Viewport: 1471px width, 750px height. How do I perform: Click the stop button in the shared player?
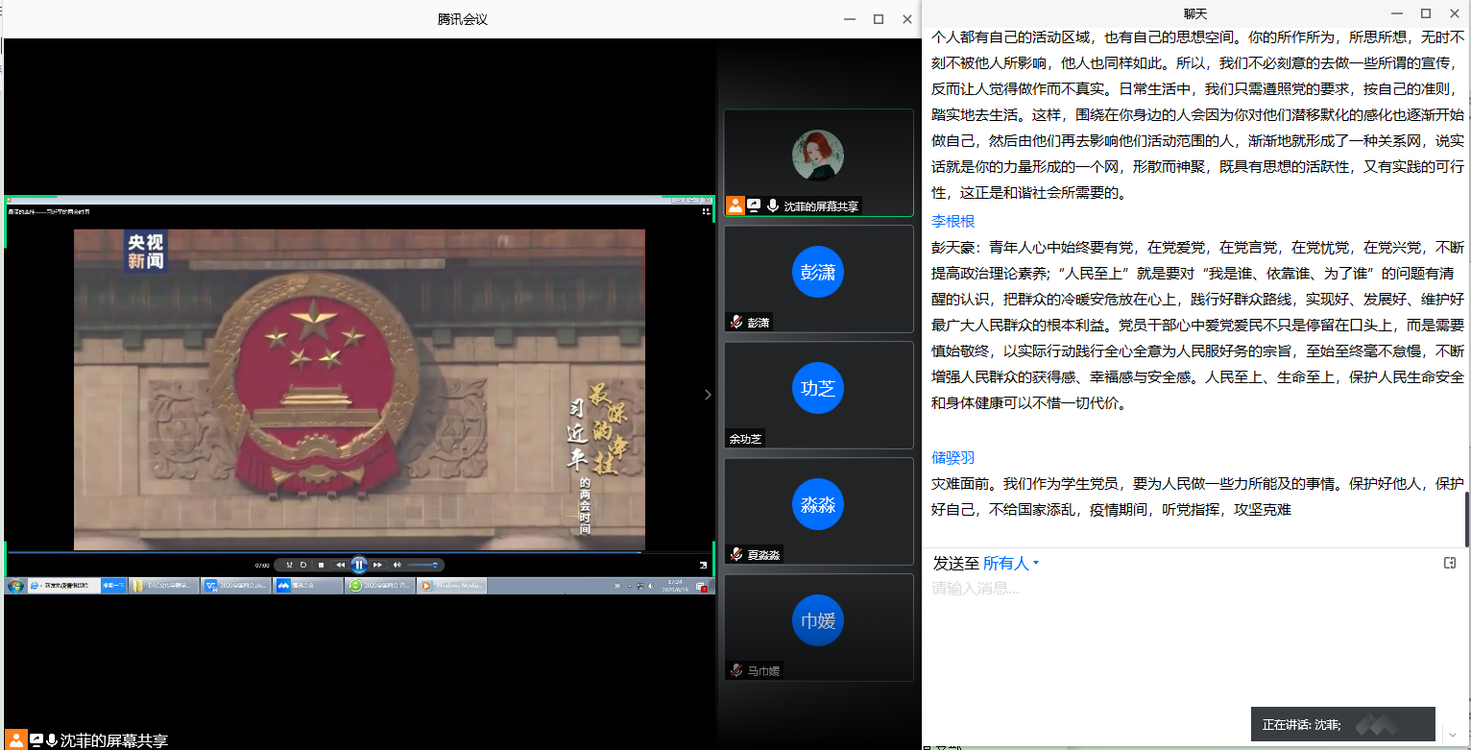(321, 565)
